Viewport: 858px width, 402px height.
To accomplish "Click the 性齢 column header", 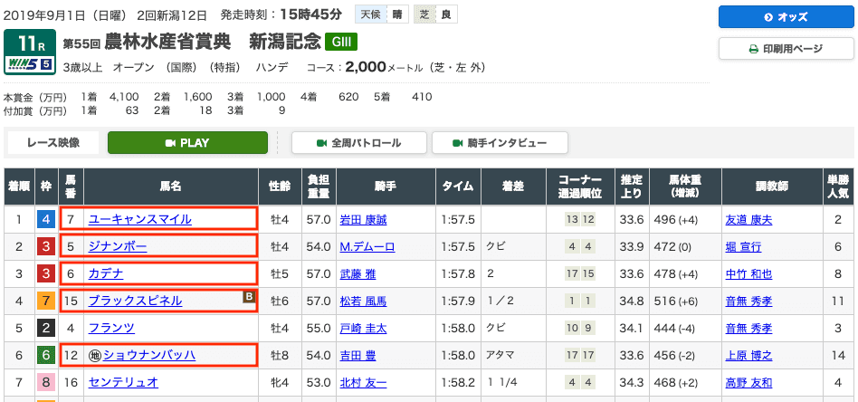I will pos(279,187).
